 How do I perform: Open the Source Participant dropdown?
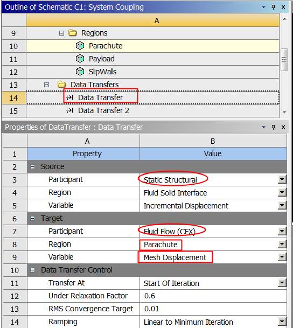282,179
